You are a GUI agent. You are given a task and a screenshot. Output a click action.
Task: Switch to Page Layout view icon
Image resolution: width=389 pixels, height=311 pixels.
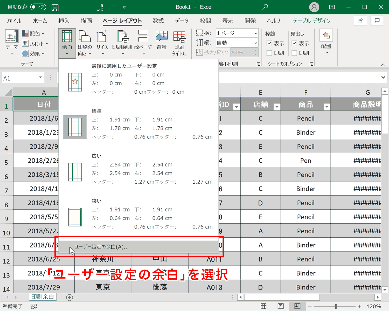(280, 306)
